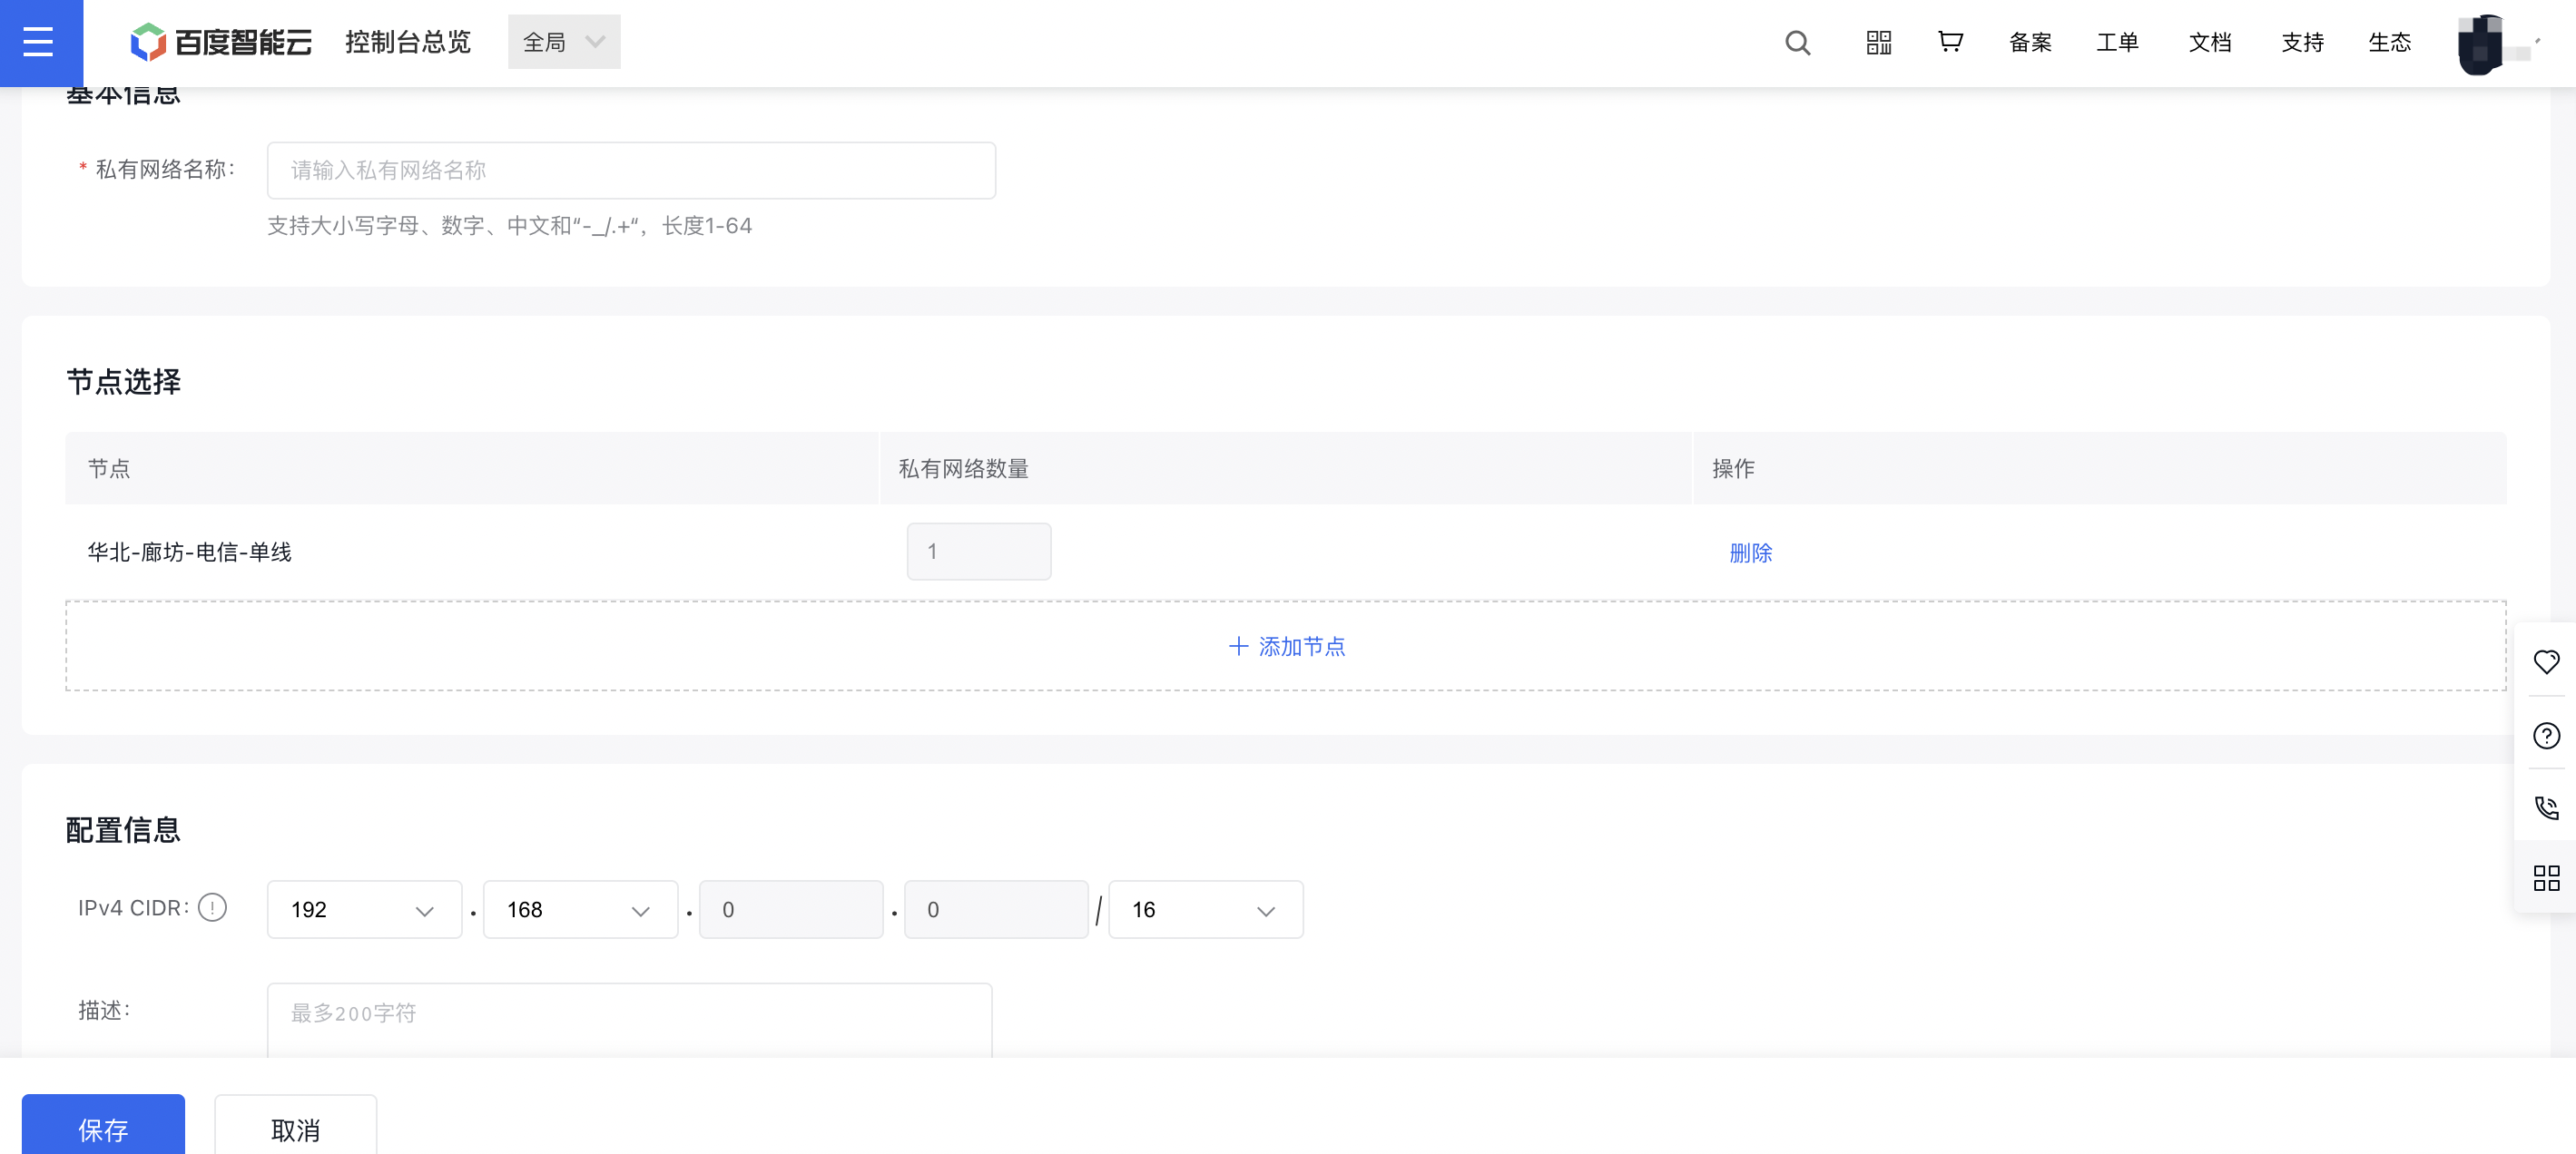Open the shopping cart icon
The width and height of the screenshot is (2576, 1154).
(1950, 42)
